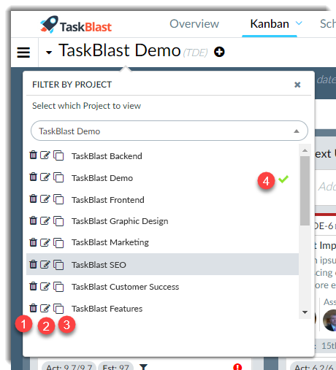
Task: Click the project list scrollbar down arrow
Action: [x=305, y=312]
